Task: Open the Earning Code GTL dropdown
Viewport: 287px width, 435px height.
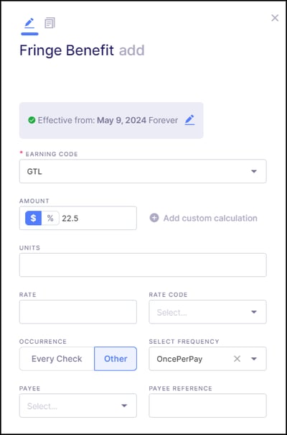Action: (143, 171)
